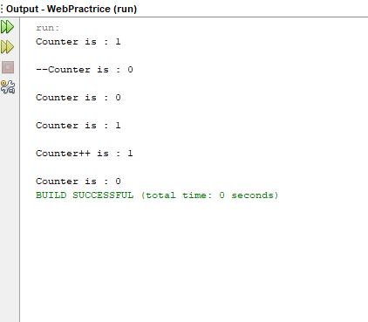Click the gray 'run:' output line

click(x=48, y=28)
